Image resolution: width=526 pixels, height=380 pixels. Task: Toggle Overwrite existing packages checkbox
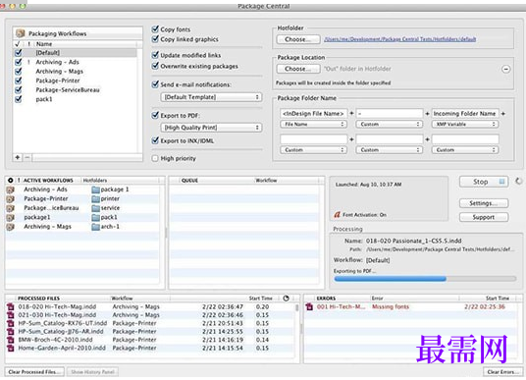point(155,66)
